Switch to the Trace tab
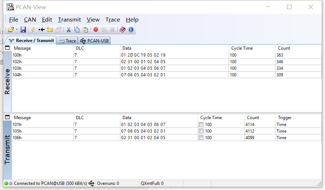The image size is (325, 190). 67,41
